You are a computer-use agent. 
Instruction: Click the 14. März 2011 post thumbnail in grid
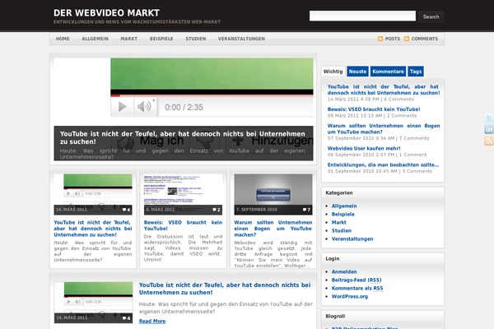tap(93, 194)
